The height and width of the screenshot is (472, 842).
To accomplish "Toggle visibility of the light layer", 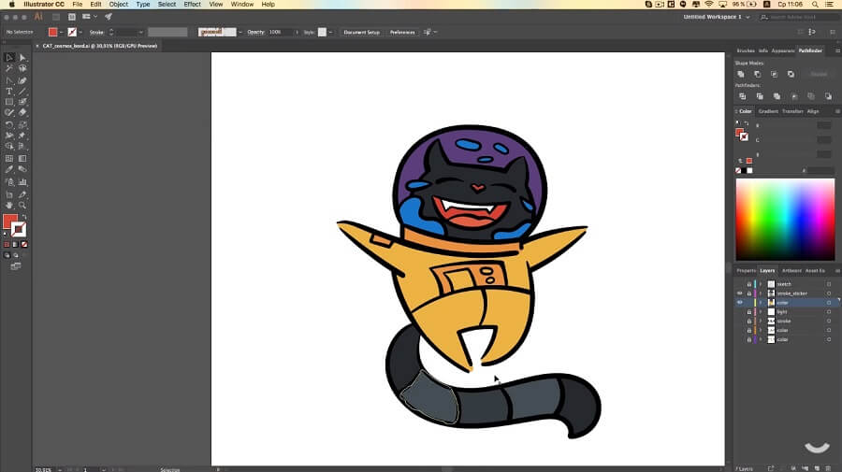I will click(739, 312).
